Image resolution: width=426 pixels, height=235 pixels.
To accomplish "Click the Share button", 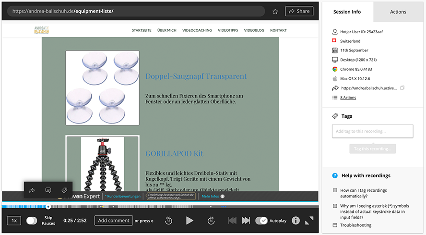I will point(299,11).
